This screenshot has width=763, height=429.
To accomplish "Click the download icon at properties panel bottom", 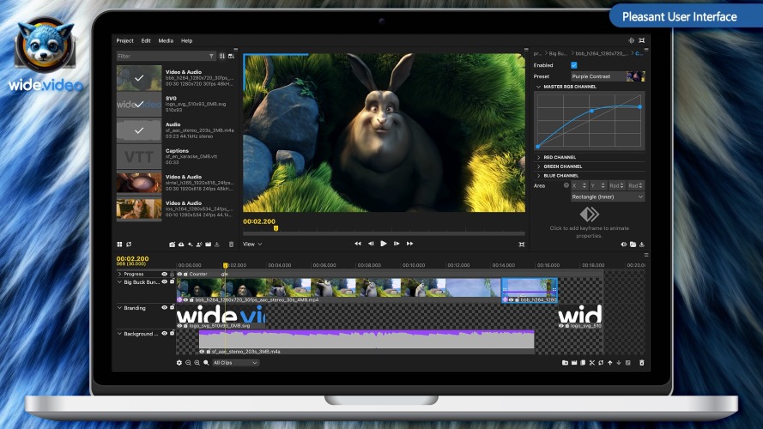I will 642,245.
